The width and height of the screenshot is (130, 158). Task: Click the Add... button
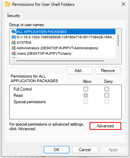point(80,71)
